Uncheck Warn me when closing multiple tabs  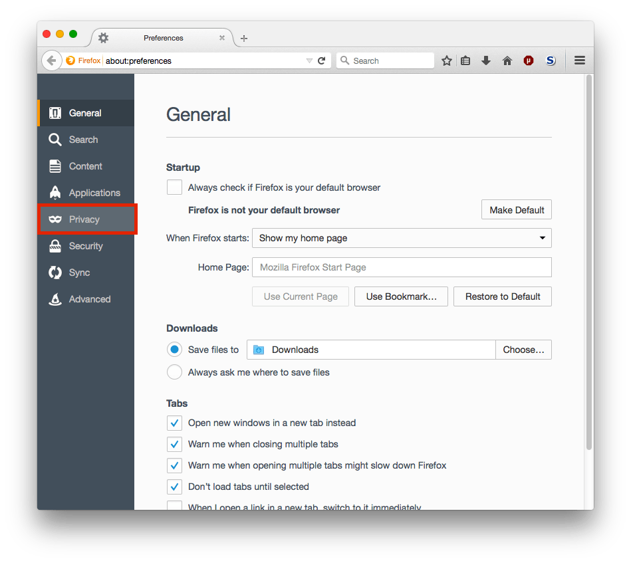coord(174,444)
